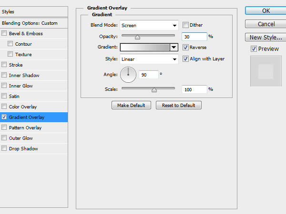Viewport: 286px width, 214px height.
Task: Click the Scale value field showing 100
Action: tap(194, 89)
